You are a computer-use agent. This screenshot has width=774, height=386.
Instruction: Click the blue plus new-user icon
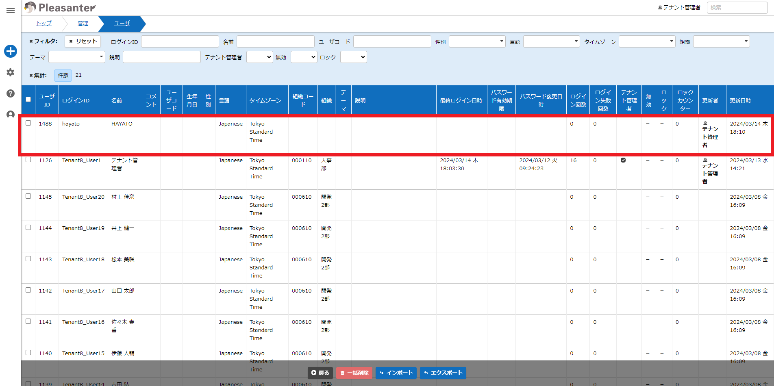coord(11,51)
